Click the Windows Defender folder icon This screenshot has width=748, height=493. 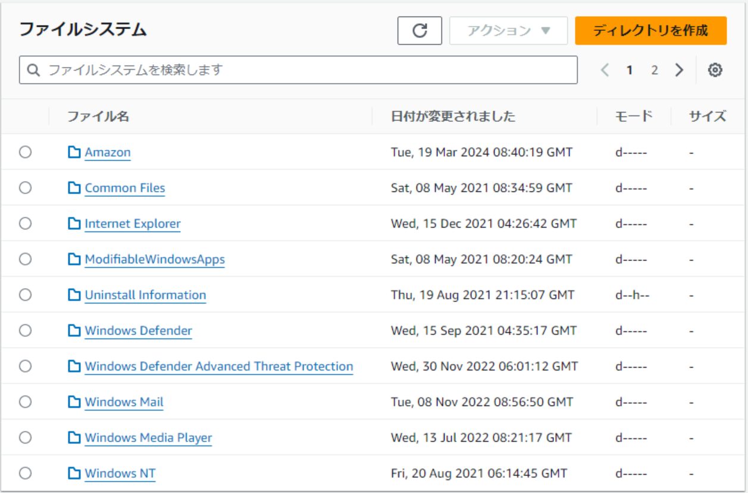click(x=74, y=331)
